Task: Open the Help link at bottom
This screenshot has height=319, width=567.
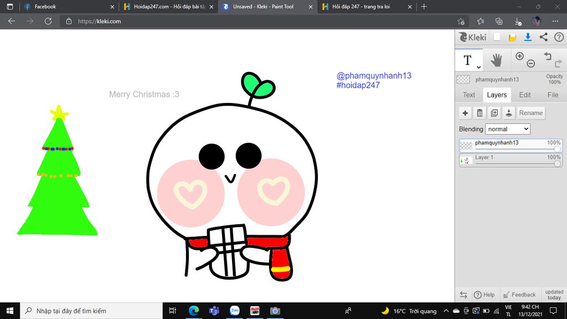Action: tap(484, 295)
